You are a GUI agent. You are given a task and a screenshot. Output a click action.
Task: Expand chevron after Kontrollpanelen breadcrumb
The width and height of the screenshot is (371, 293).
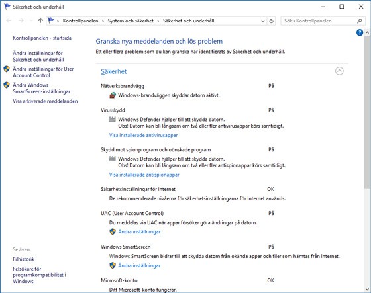[x=103, y=21]
